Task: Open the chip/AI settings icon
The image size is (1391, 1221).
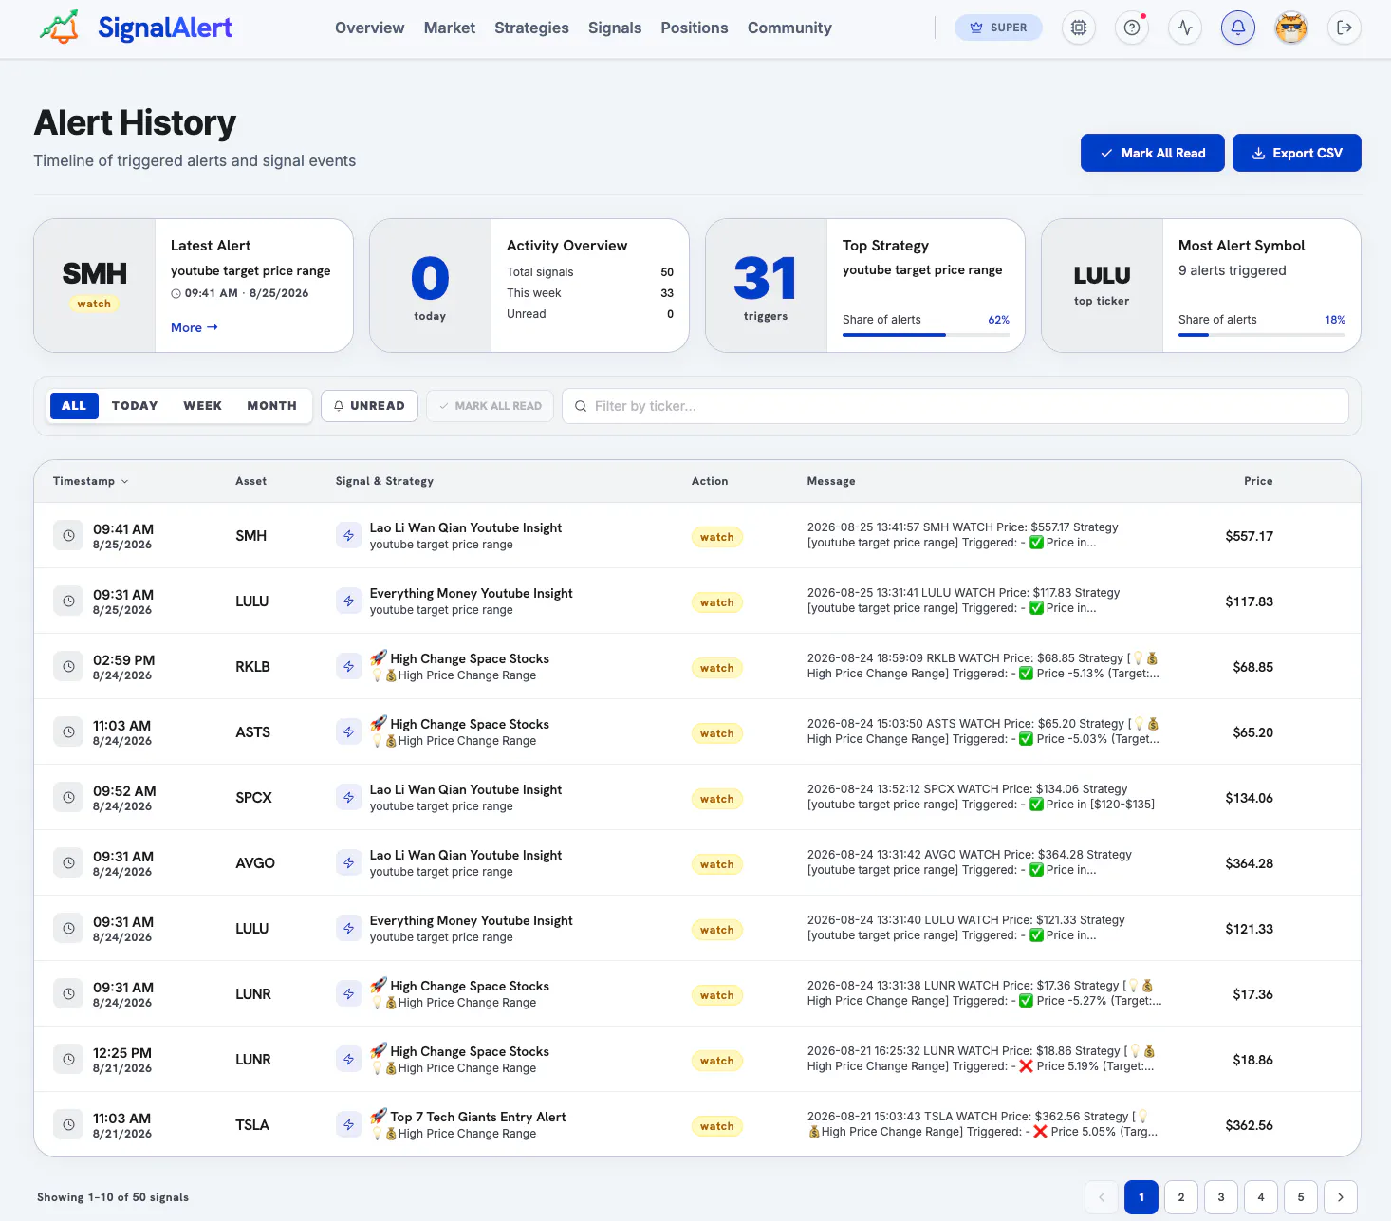Action: pyautogui.click(x=1079, y=28)
